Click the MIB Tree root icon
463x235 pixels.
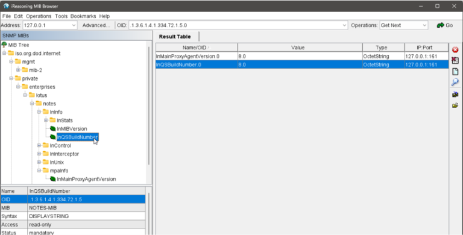click(4, 45)
